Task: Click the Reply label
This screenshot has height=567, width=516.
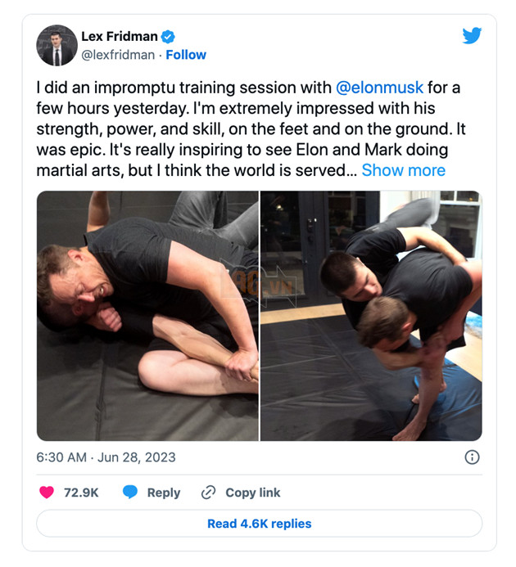Action: tap(164, 493)
